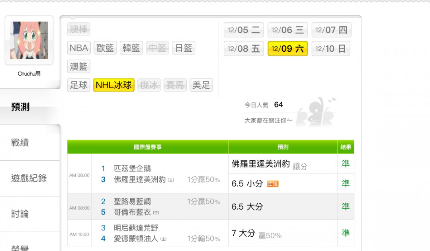
Task: Click 準 result for 6.5 大分
Action: (x=346, y=206)
